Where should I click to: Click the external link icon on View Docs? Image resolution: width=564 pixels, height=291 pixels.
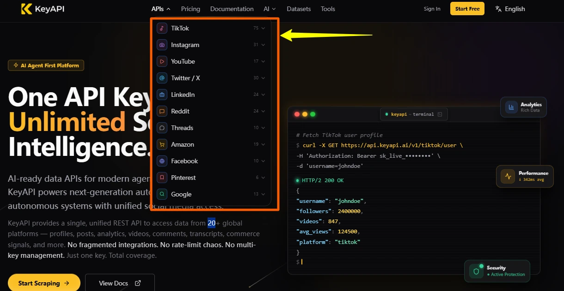(x=138, y=283)
